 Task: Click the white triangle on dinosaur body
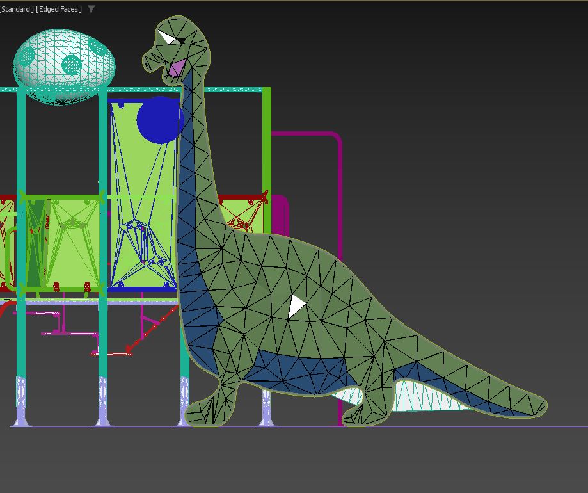pyautogui.click(x=295, y=307)
